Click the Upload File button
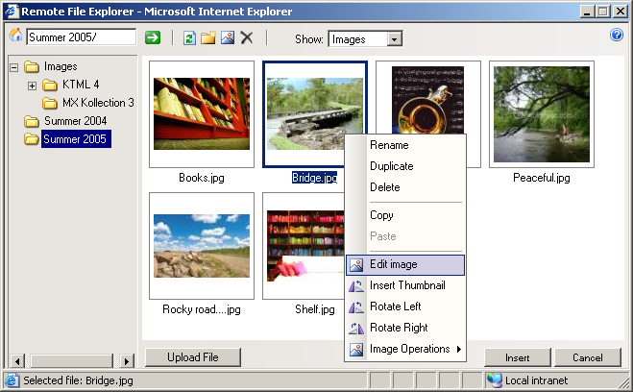633x392 pixels. point(192,357)
